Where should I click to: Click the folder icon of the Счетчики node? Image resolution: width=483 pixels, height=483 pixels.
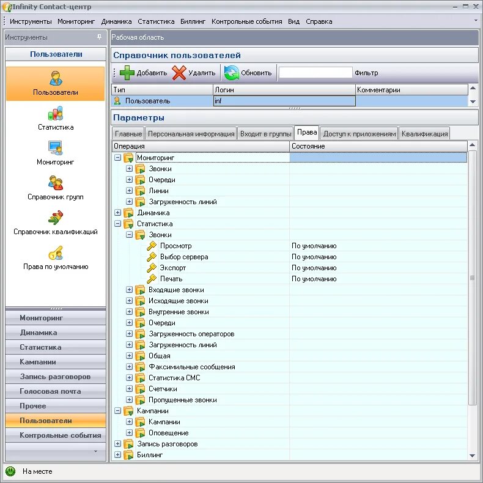click(140, 389)
